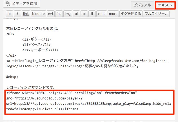Click the &nbsp; line above レコーディングサウンドです。
The image size is (178, 122).
(12, 77)
